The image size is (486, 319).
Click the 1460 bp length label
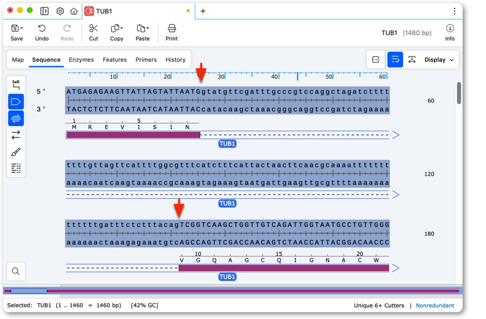(417, 33)
